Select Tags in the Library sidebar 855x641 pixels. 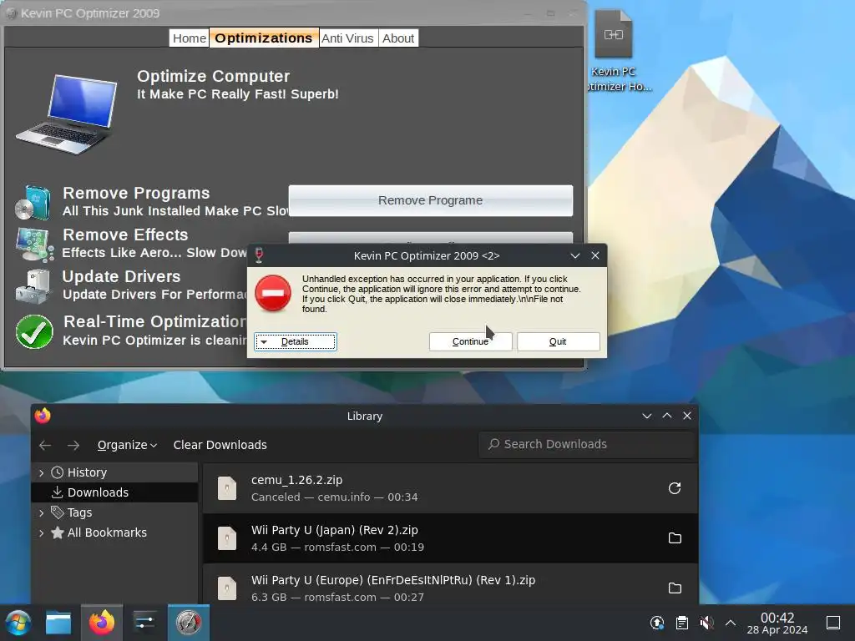tap(79, 513)
